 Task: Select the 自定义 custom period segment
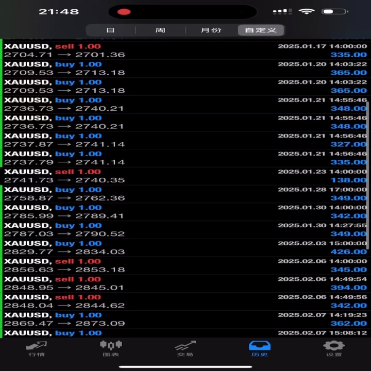(261, 30)
